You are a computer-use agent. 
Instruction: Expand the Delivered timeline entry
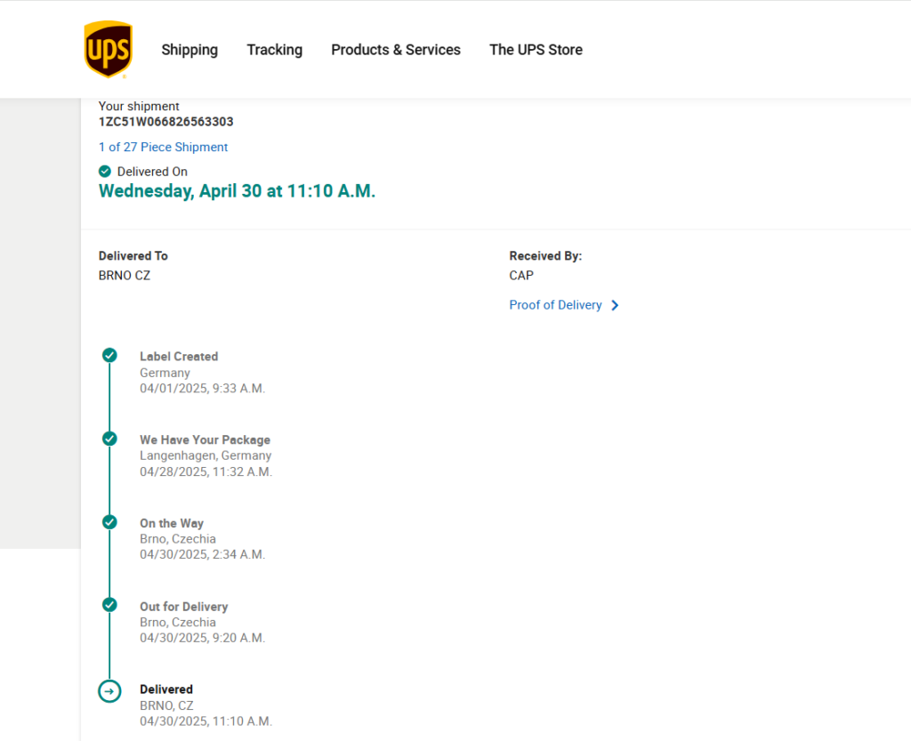pos(165,689)
